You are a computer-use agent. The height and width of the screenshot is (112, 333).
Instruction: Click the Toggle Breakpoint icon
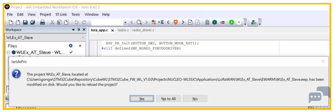222,22
